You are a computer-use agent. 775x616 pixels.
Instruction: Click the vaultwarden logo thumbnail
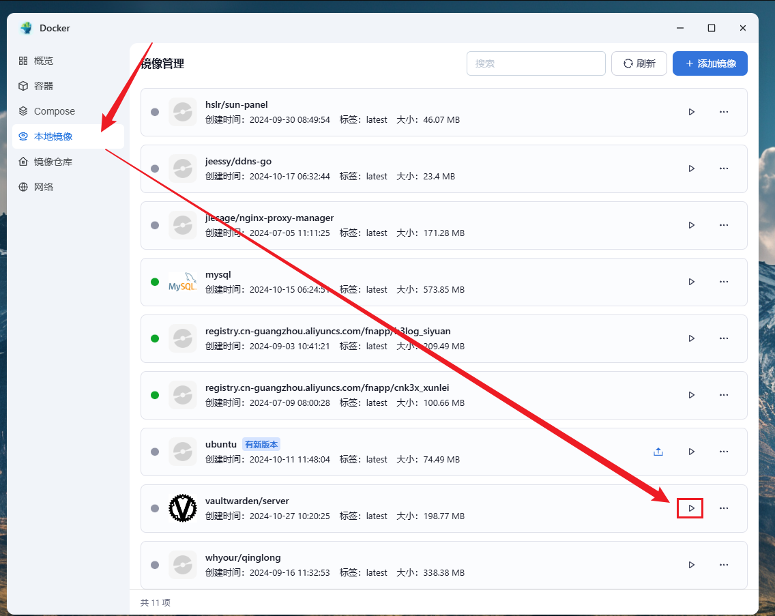(182, 508)
